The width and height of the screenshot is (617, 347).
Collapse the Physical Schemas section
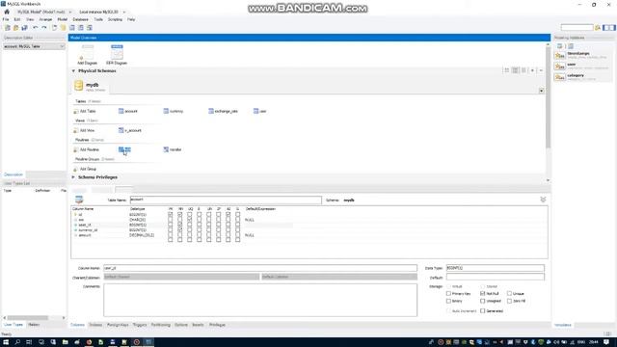[x=73, y=70]
